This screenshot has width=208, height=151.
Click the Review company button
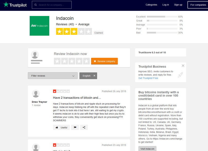(x=104, y=61)
